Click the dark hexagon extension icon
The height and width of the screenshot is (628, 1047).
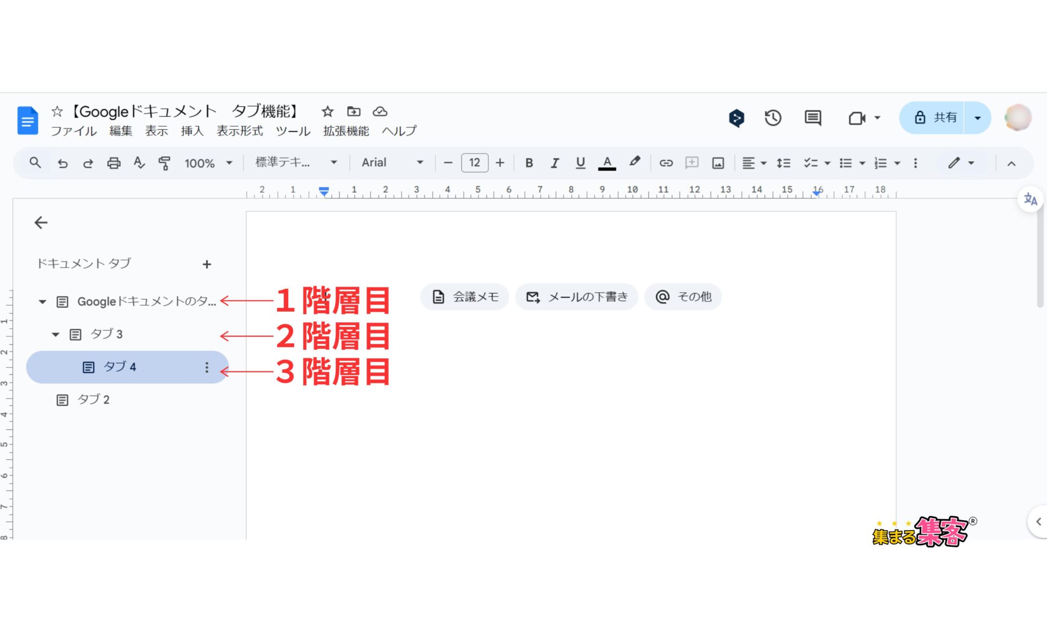[x=736, y=118]
